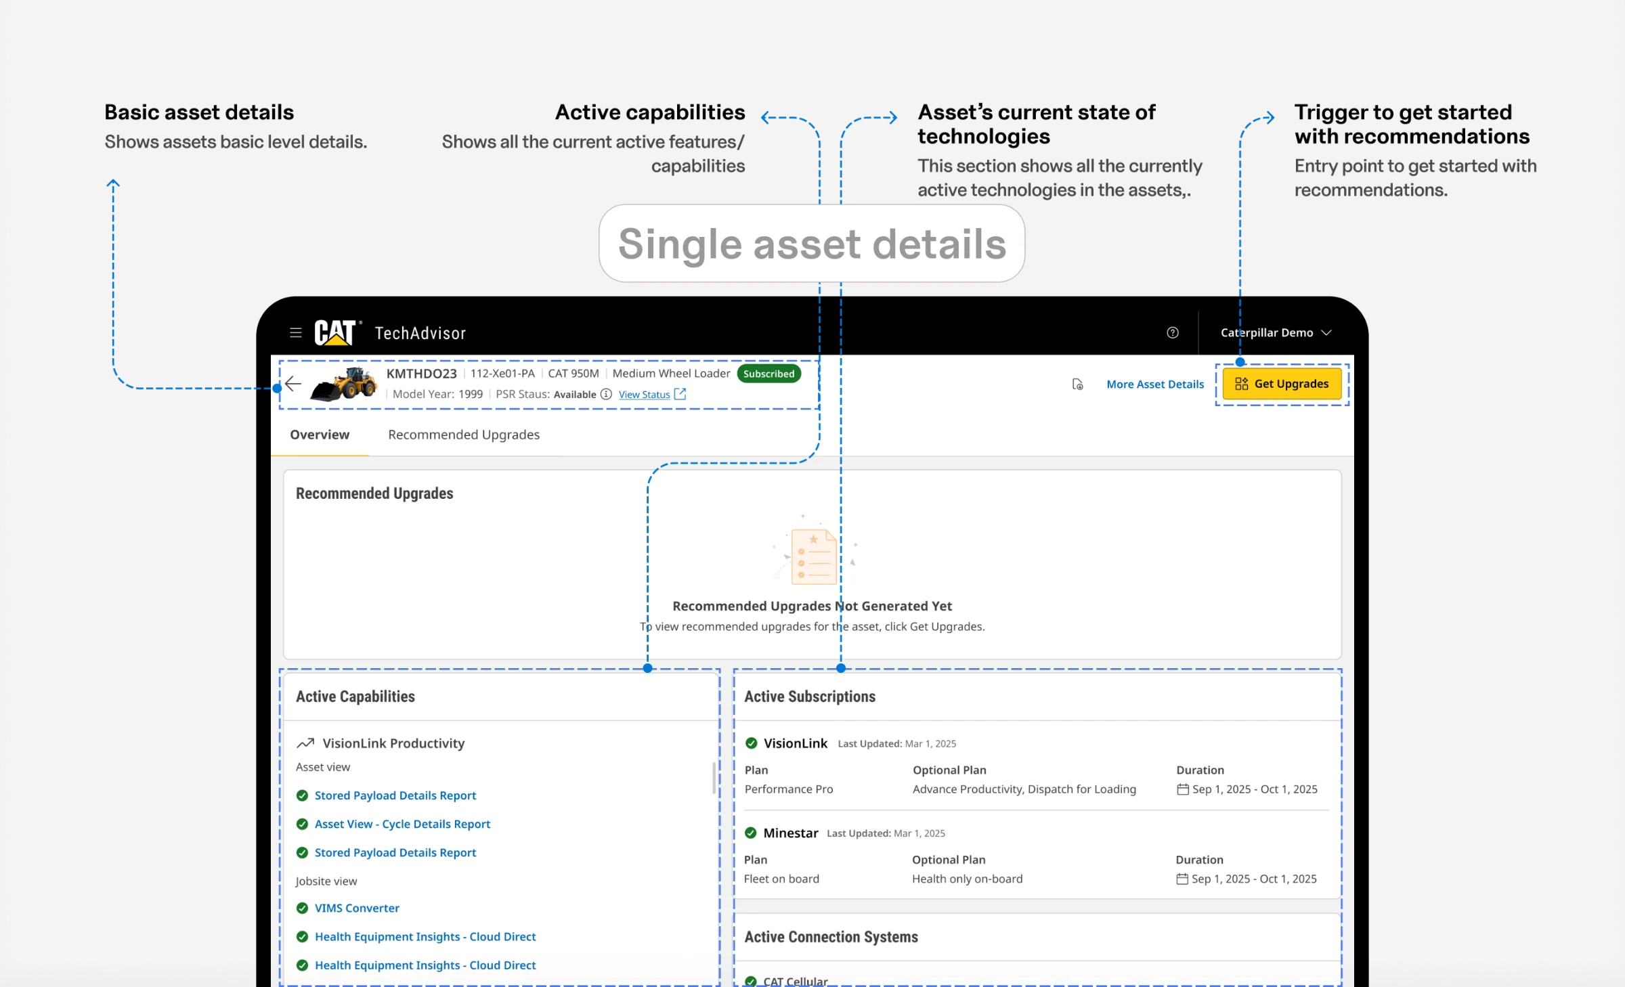Image resolution: width=1625 pixels, height=987 pixels.
Task: Click the green check beside Minestar subscription
Action: tap(750, 833)
